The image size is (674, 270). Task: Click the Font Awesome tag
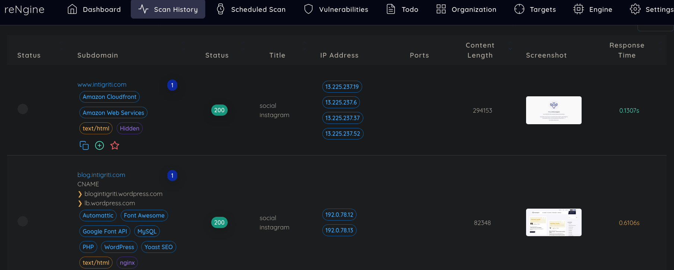144,215
